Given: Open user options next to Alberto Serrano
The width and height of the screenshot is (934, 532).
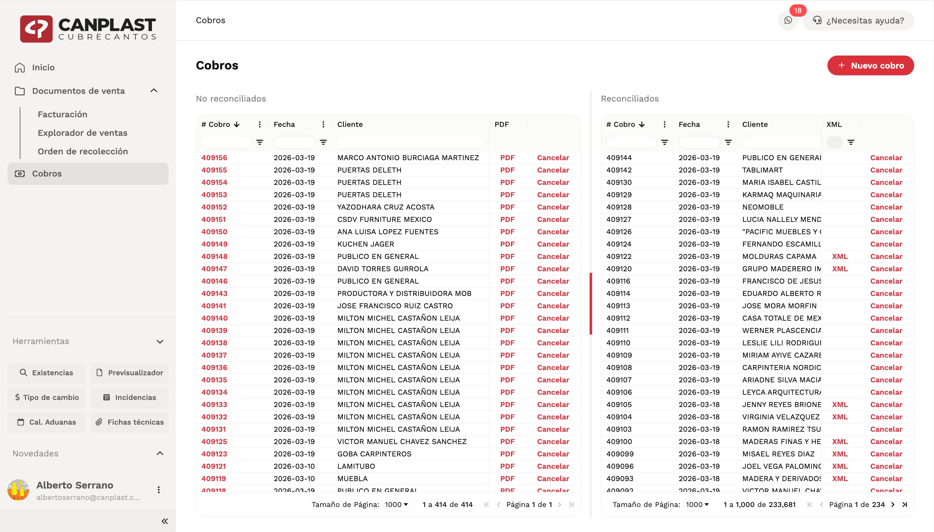Looking at the screenshot, I should pos(159,490).
